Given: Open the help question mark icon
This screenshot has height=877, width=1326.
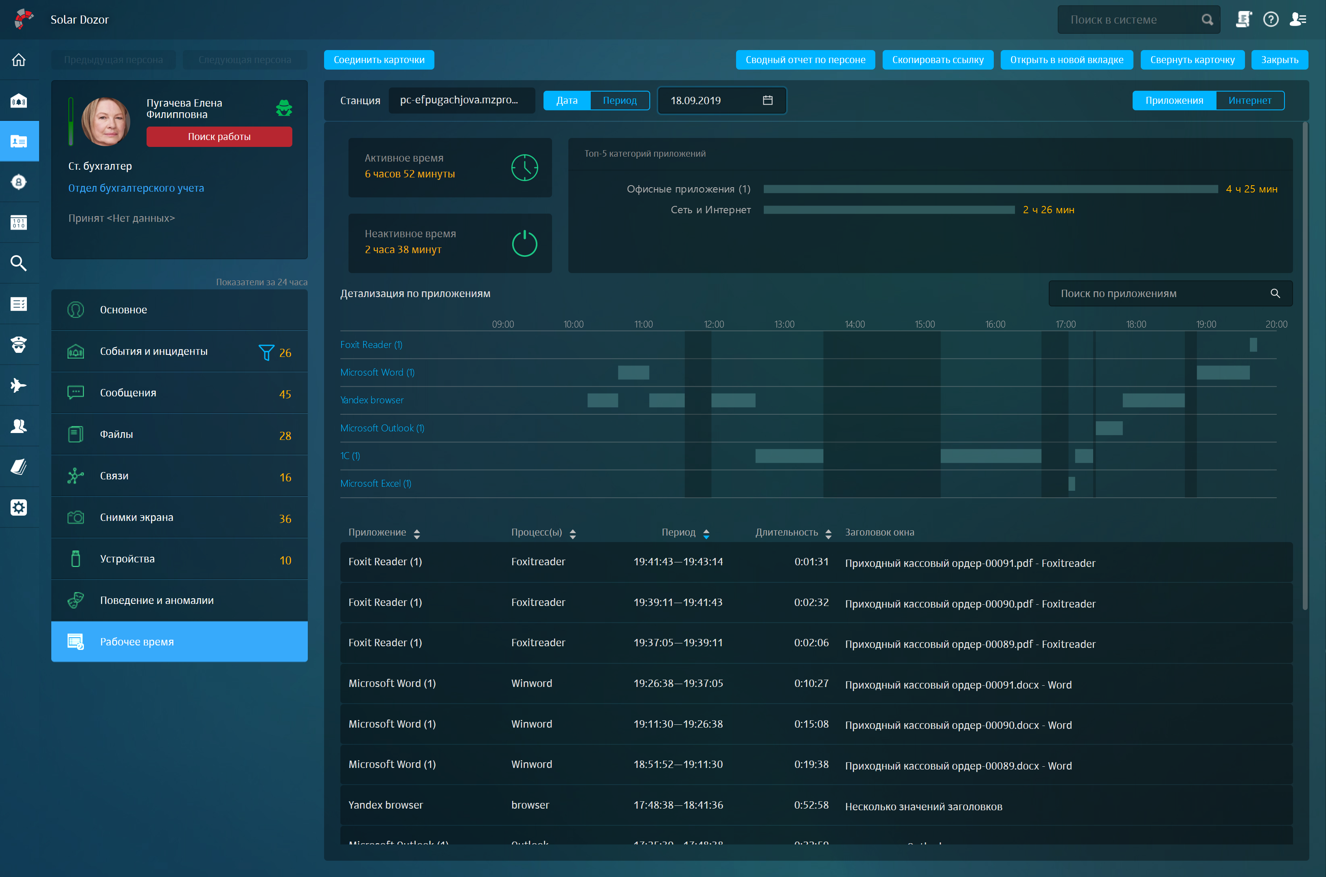Looking at the screenshot, I should 1271,20.
